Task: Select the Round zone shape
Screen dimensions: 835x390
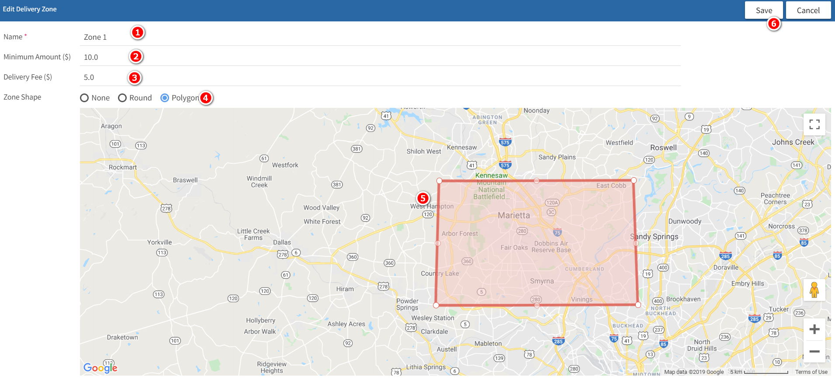Action: point(135,98)
